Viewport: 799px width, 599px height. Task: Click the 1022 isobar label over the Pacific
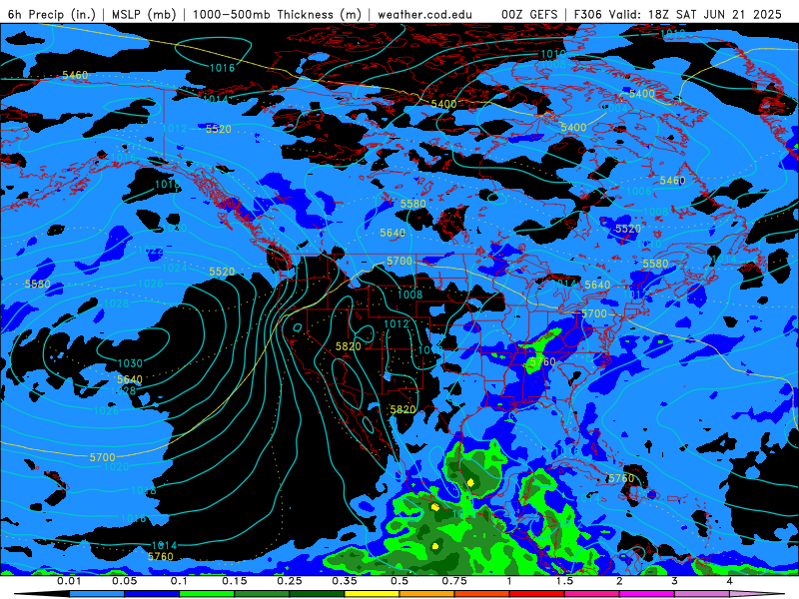pyautogui.click(x=151, y=251)
